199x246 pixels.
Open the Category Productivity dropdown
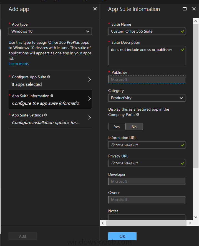pos(147,98)
